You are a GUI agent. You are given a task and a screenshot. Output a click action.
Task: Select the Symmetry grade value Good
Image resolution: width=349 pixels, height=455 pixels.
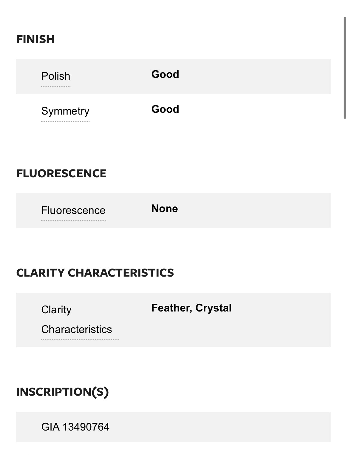pos(165,109)
